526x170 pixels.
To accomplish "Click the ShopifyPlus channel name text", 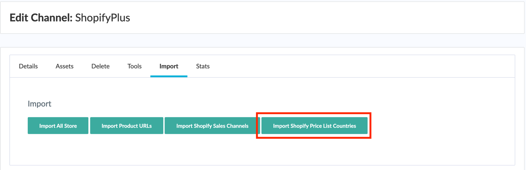I will tap(102, 18).
